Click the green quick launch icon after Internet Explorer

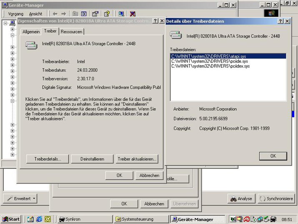click(x=48, y=219)
